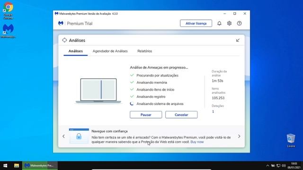Viewport: 303px width, 170px height.
Task: Click the scan duration value 1m 53s
Action: (217, 81)
